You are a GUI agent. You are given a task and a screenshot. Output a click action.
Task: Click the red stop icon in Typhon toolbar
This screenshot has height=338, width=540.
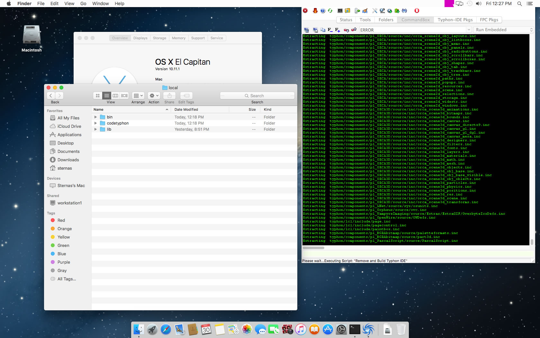tap(305, 11)
